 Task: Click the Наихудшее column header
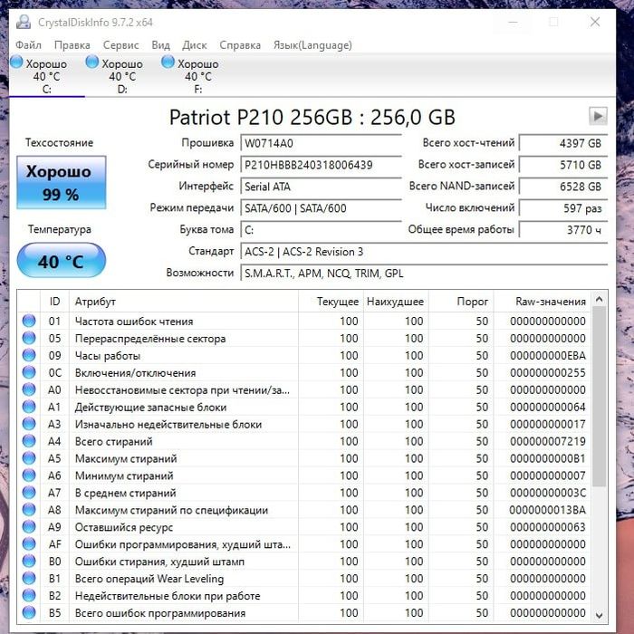click(x=396, y=302)
